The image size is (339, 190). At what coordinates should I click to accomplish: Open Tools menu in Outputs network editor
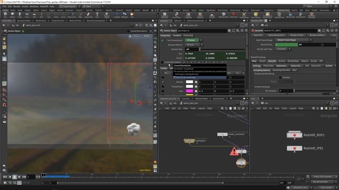click(284, 108)
